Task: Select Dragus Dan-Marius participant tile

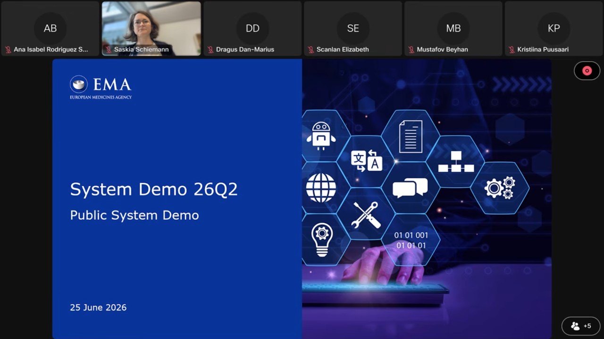Action: 252,29
